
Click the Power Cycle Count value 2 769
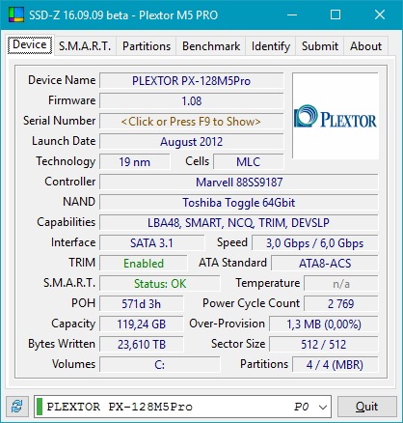point(341,304)
